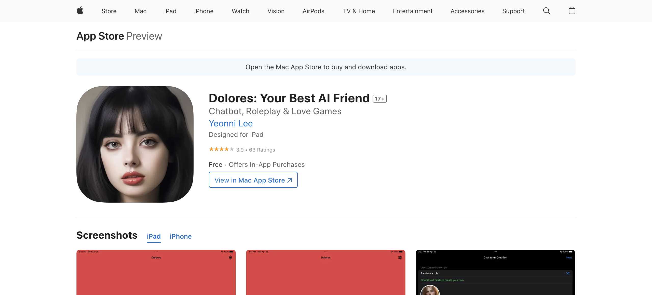Click the star rating icons
Viewport: 652px width, 295px height.
[221, 150]
